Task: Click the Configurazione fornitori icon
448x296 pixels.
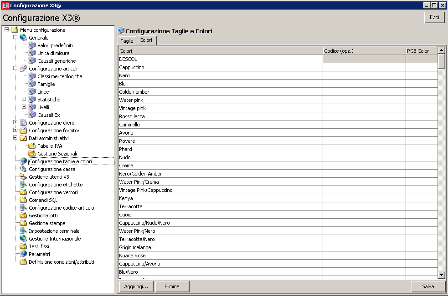Action: tap(23, 130)
